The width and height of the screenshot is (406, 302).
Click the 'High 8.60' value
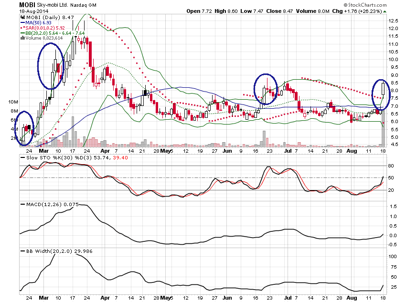point(226,11)
